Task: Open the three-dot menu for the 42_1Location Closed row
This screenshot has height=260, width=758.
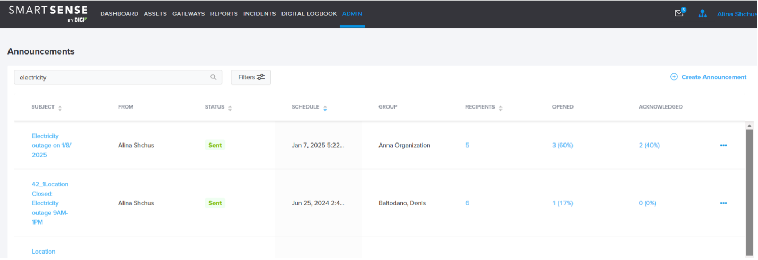Action: [x=724, y=203]
